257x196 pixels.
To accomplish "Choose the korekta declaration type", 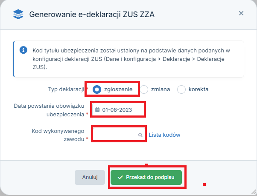I will point(181,89).
